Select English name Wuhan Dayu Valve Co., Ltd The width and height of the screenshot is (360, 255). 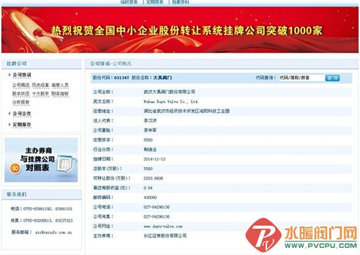pos(171,102)
